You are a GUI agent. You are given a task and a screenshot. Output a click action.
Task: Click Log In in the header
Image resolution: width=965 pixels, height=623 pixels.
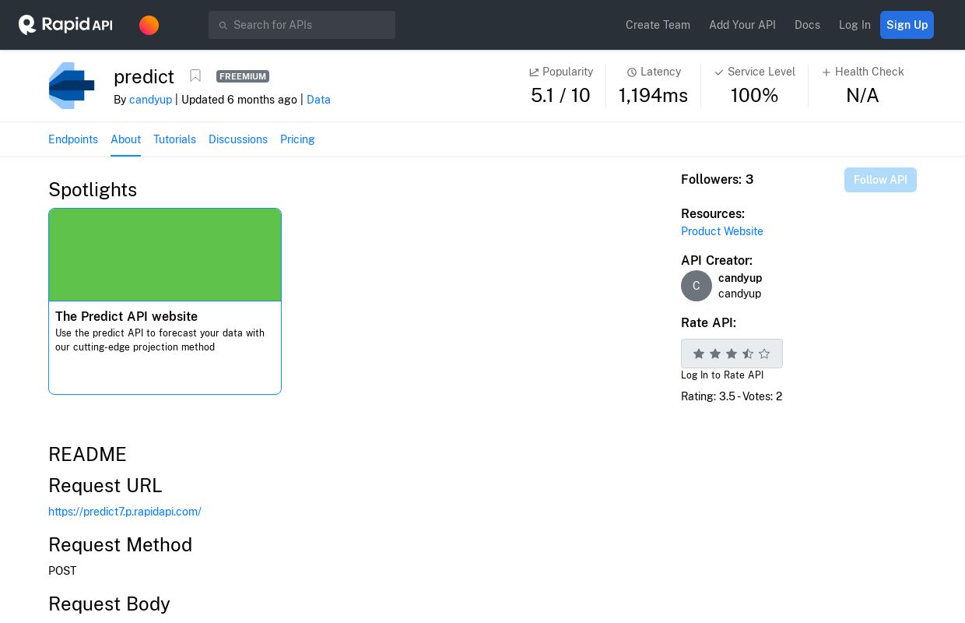click(x=854, y=25)
